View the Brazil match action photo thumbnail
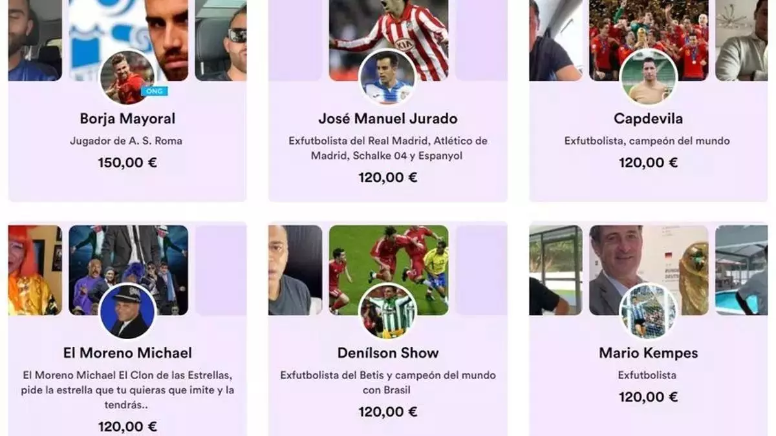The image size is (776, 436). click(x=388, y=270)
